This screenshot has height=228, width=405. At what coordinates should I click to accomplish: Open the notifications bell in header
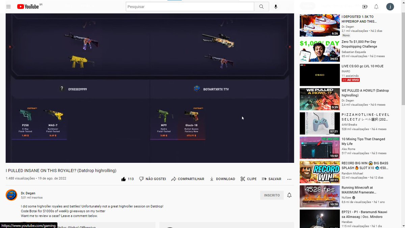point(376,7)
